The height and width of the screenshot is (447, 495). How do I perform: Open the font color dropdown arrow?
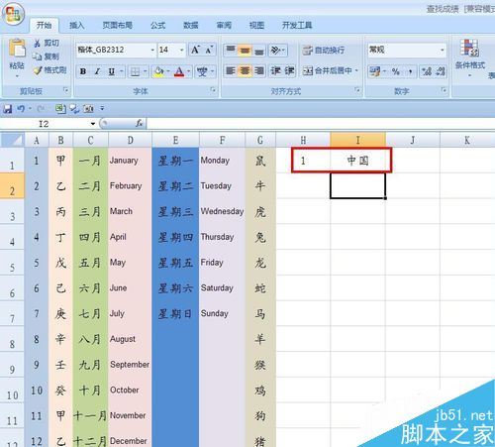point(189,71)
